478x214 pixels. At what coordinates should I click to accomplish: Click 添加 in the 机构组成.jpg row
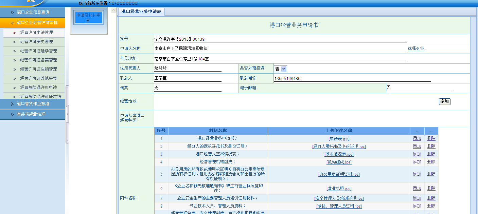point(417,162)
